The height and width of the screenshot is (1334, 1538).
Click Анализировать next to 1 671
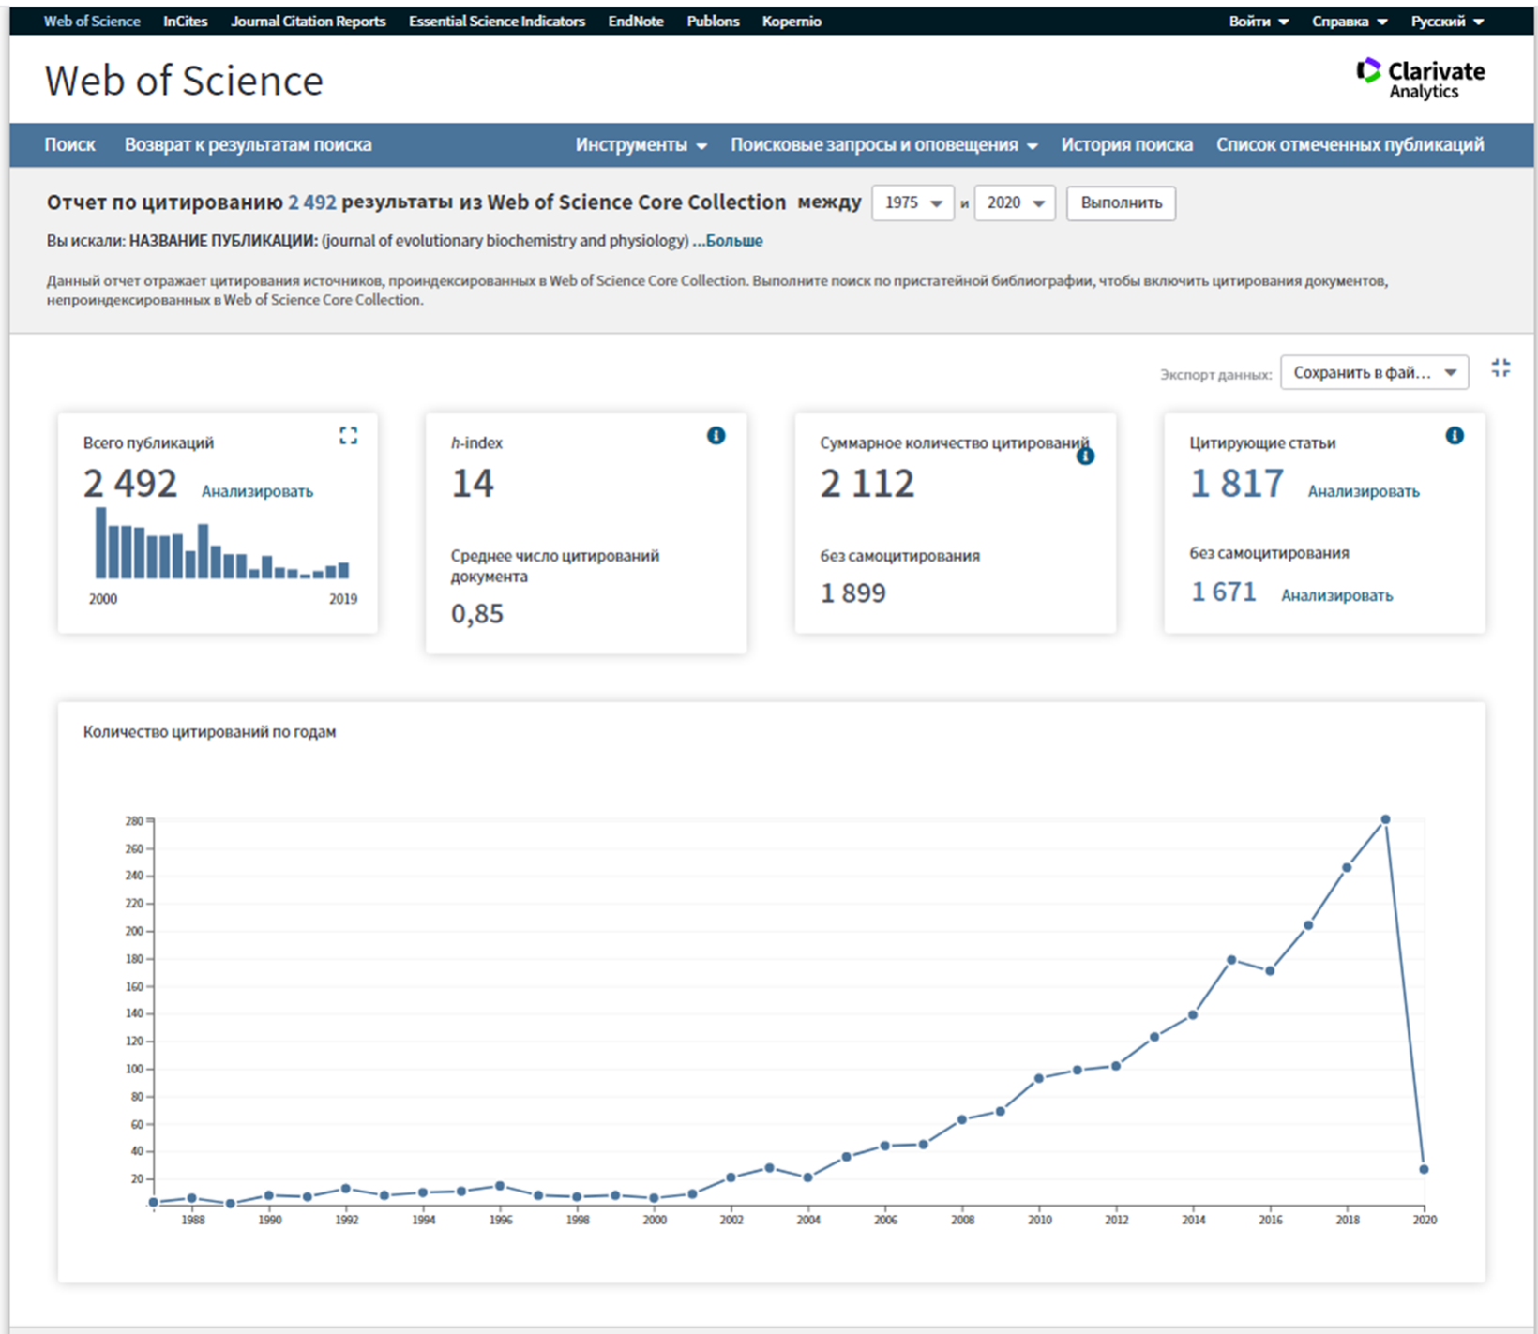1337,595
